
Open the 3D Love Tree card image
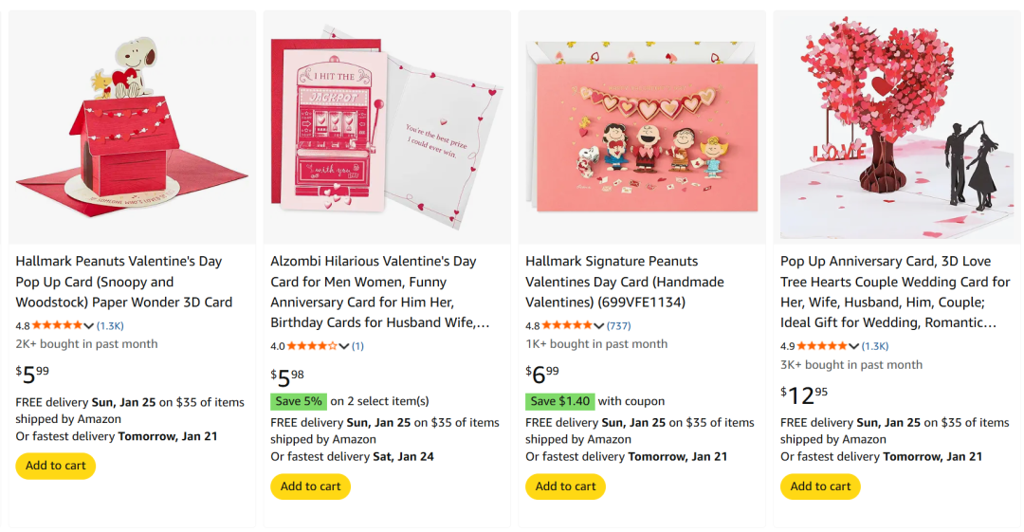[x=896, y=128]
